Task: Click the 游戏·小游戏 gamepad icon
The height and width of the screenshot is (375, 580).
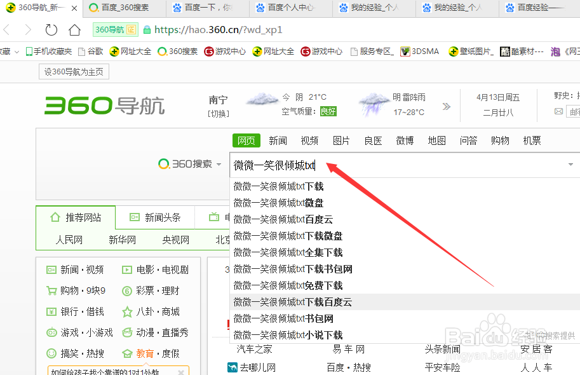Action: point(51,332)
